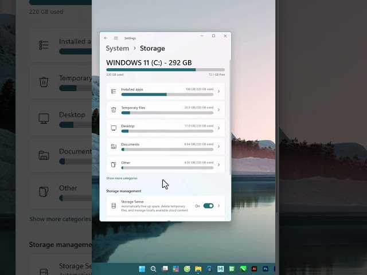Open the green circular C app on taskbar
Viewport: 367px width, 275px height.
click(187, 269)
